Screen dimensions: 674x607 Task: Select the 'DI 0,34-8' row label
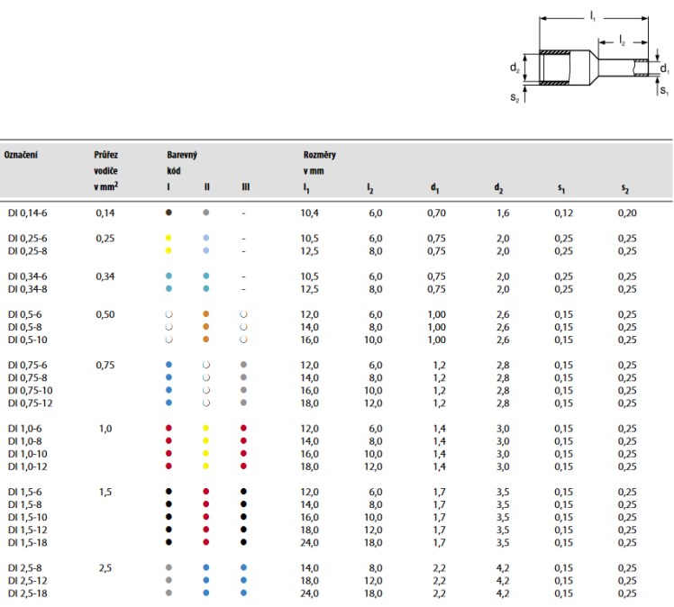(x=28, y=289)
